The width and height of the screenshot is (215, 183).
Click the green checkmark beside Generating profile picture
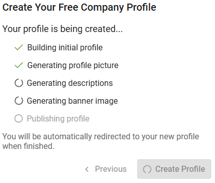tap(19, 66)
